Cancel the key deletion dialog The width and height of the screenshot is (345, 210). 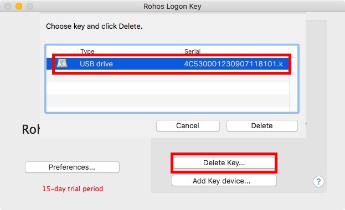tap(188, 125)
